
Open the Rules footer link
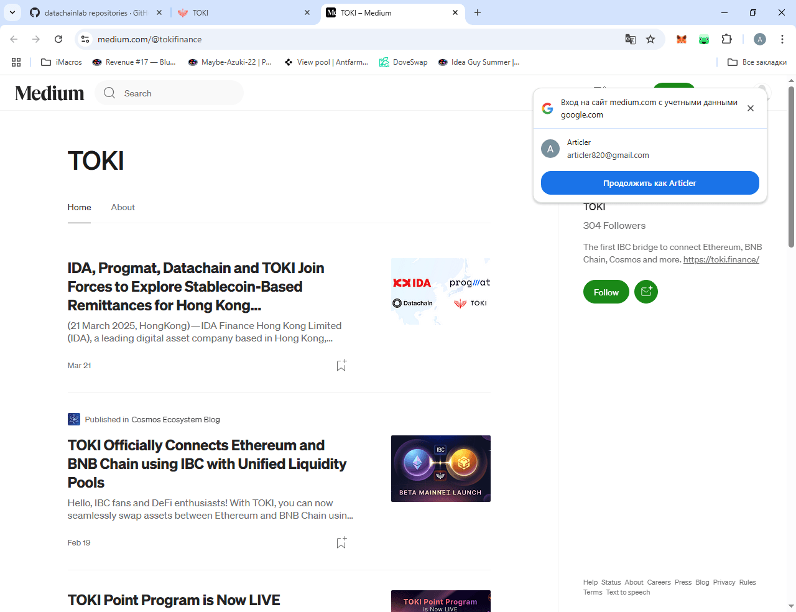747,582
